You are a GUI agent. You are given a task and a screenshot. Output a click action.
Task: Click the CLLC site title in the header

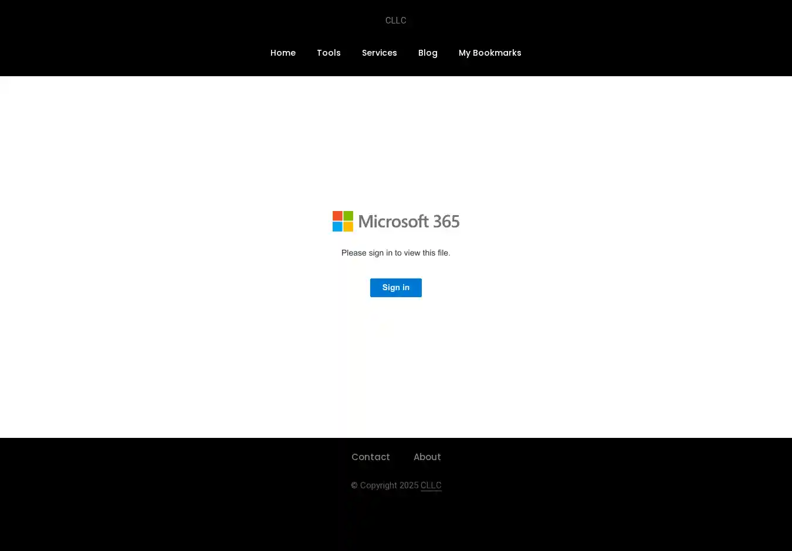[x=395, y=21]
